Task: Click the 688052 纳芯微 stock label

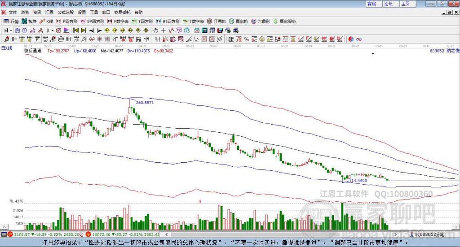Action: (x=444, y=51)
